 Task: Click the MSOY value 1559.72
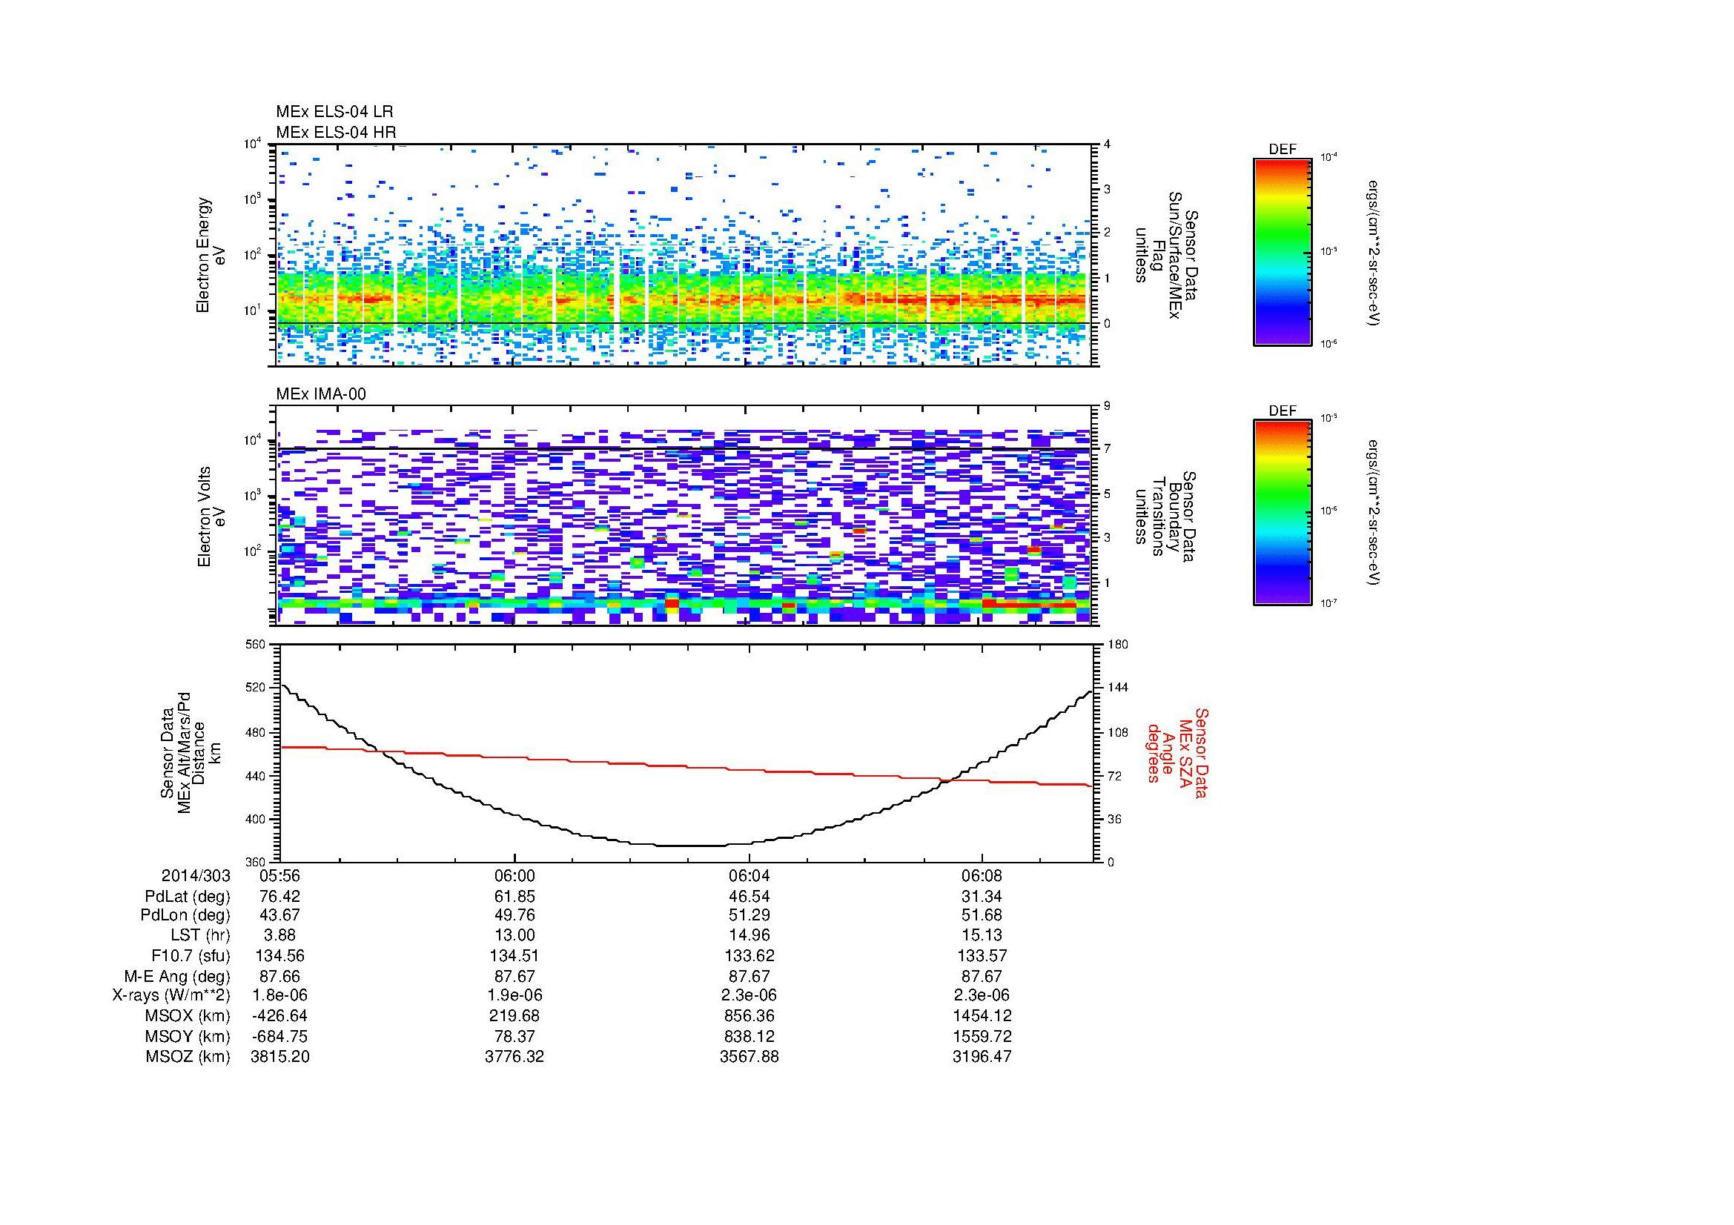pos(982,1036)
